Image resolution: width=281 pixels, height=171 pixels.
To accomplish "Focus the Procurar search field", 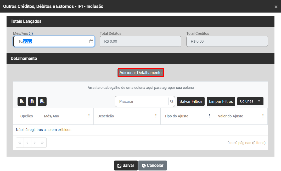I will pyautogui.click(x=141, y=101).
